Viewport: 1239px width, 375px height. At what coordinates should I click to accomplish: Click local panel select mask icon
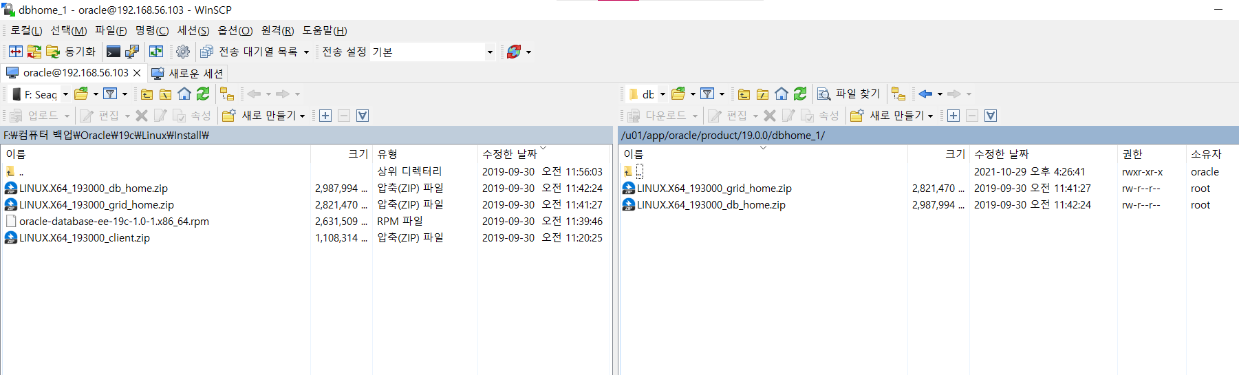(363, 116)
